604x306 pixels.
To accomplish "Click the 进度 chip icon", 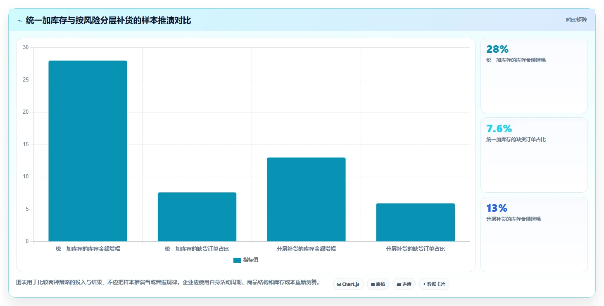I will pos(399,285).
